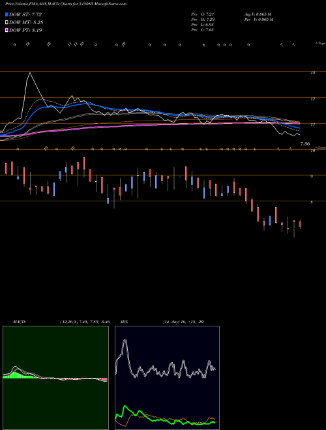Click the ADX '(14 day) 16, +15, -20' values
Screen dimensions: 326x430
coord(183,322)
